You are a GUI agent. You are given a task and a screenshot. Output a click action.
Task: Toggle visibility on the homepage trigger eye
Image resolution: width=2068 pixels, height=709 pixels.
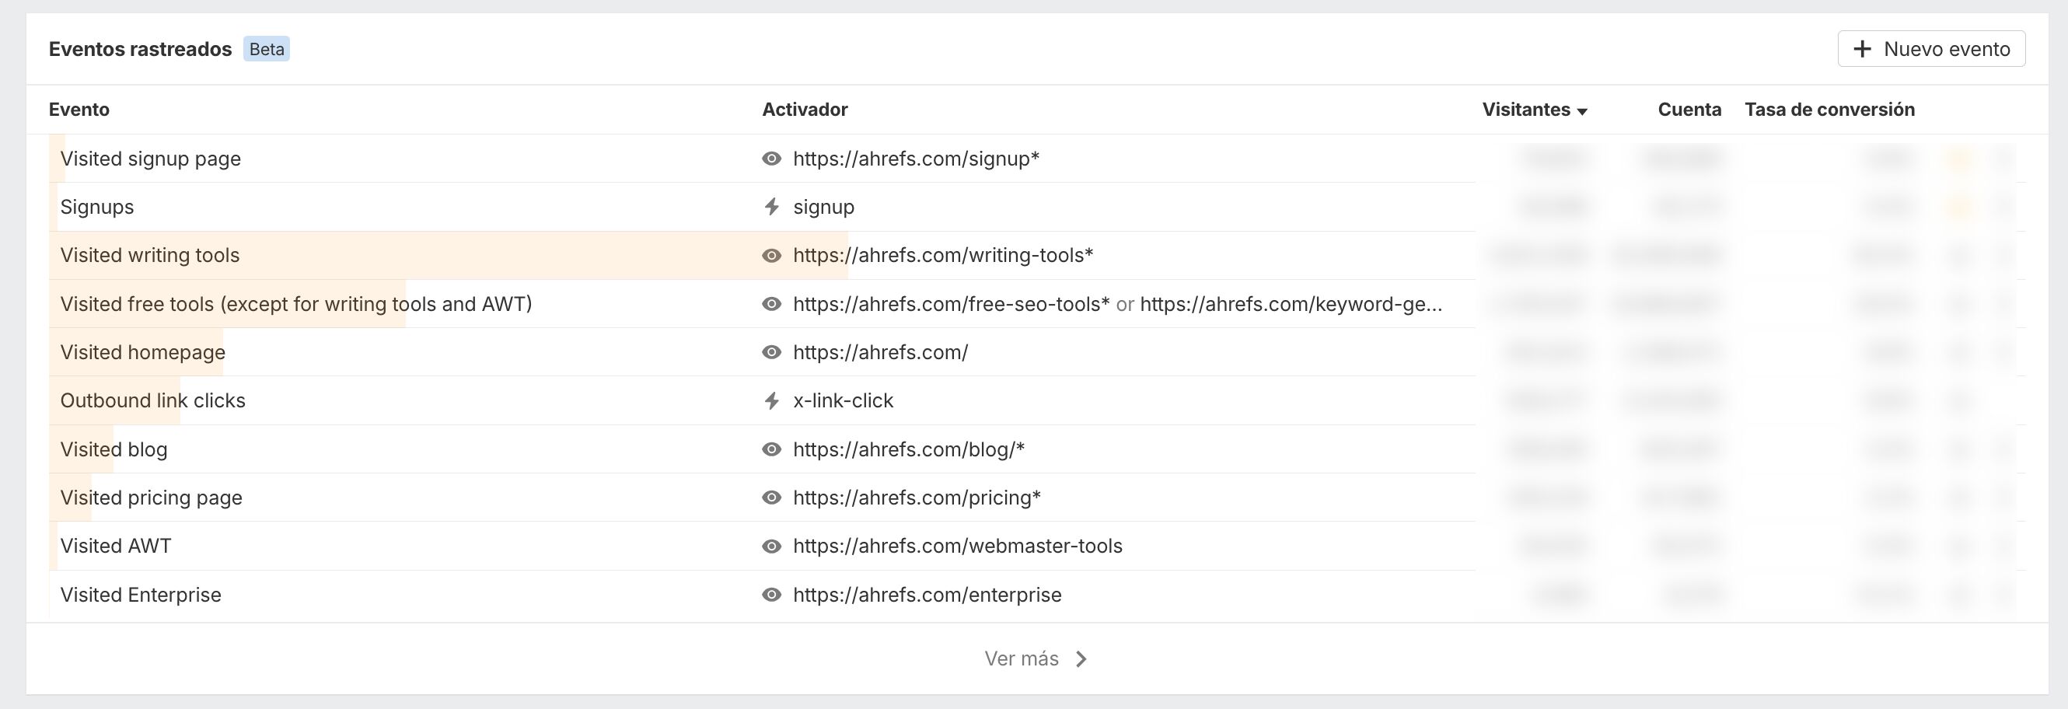pyautogui.click(x=771, y=351)
